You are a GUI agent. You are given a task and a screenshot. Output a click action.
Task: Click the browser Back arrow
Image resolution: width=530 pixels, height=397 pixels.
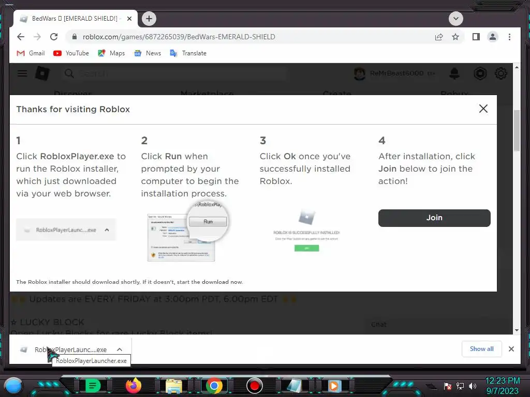pyautogui.click(x=21, y=37)
